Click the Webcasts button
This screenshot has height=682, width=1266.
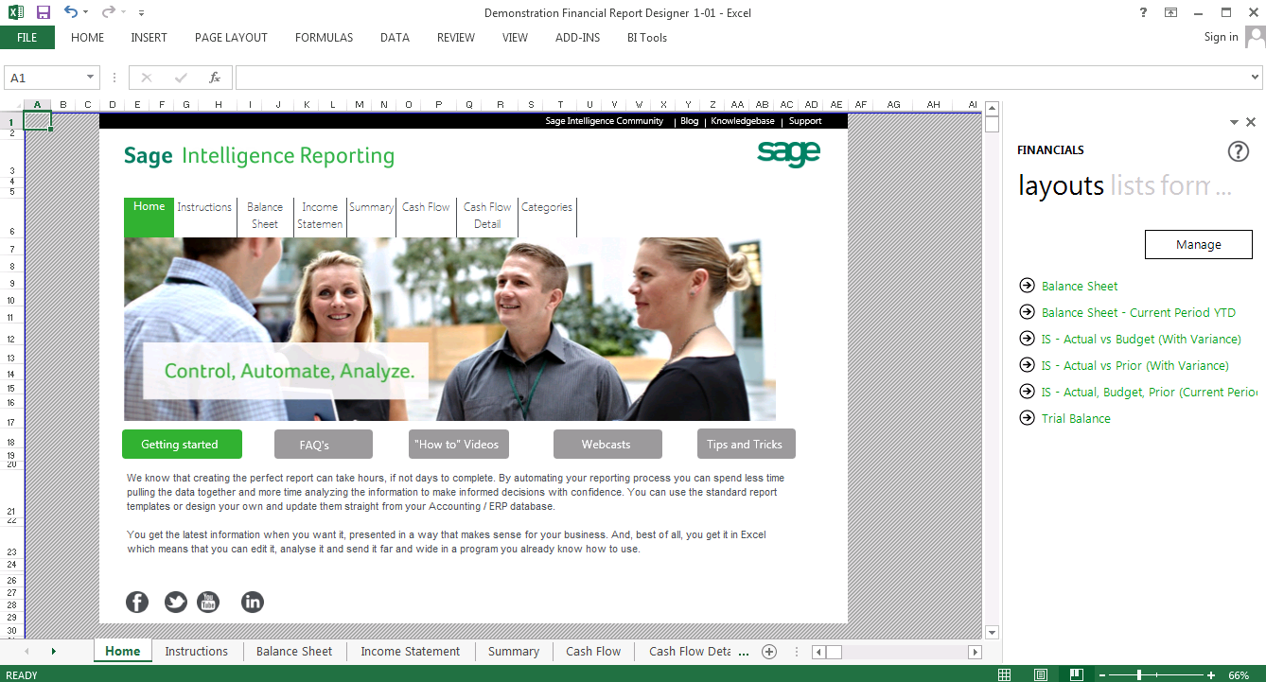click(x=607, y=445)
